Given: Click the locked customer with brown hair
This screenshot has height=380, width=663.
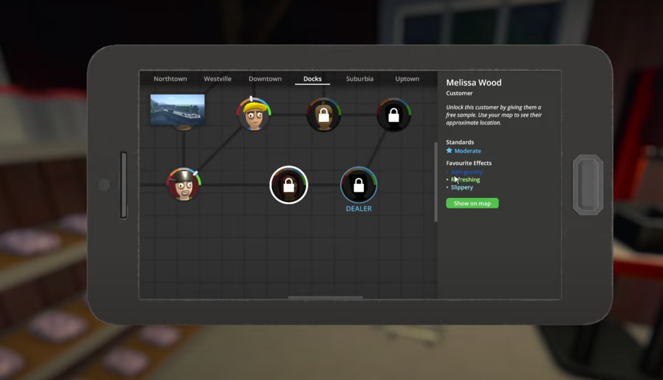Looking at the screenshot, I should coord(324,115).
